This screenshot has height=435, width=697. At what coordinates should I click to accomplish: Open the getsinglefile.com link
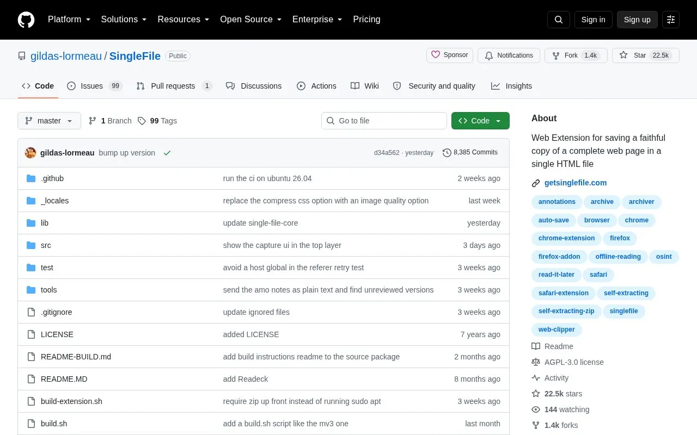[576, 183]
